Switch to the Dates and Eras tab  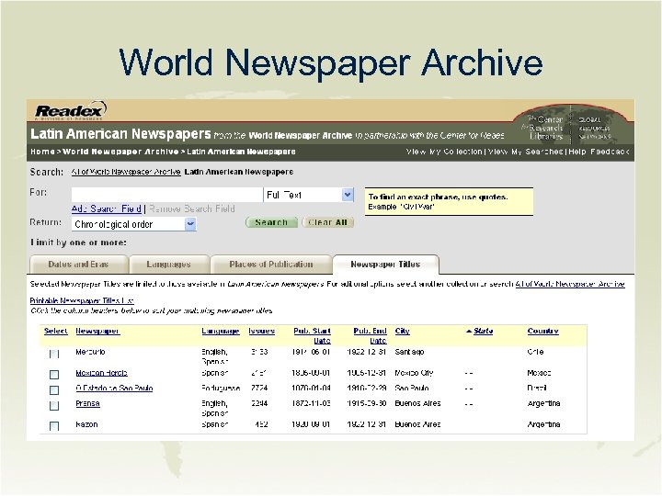click(x=78, y=265)
